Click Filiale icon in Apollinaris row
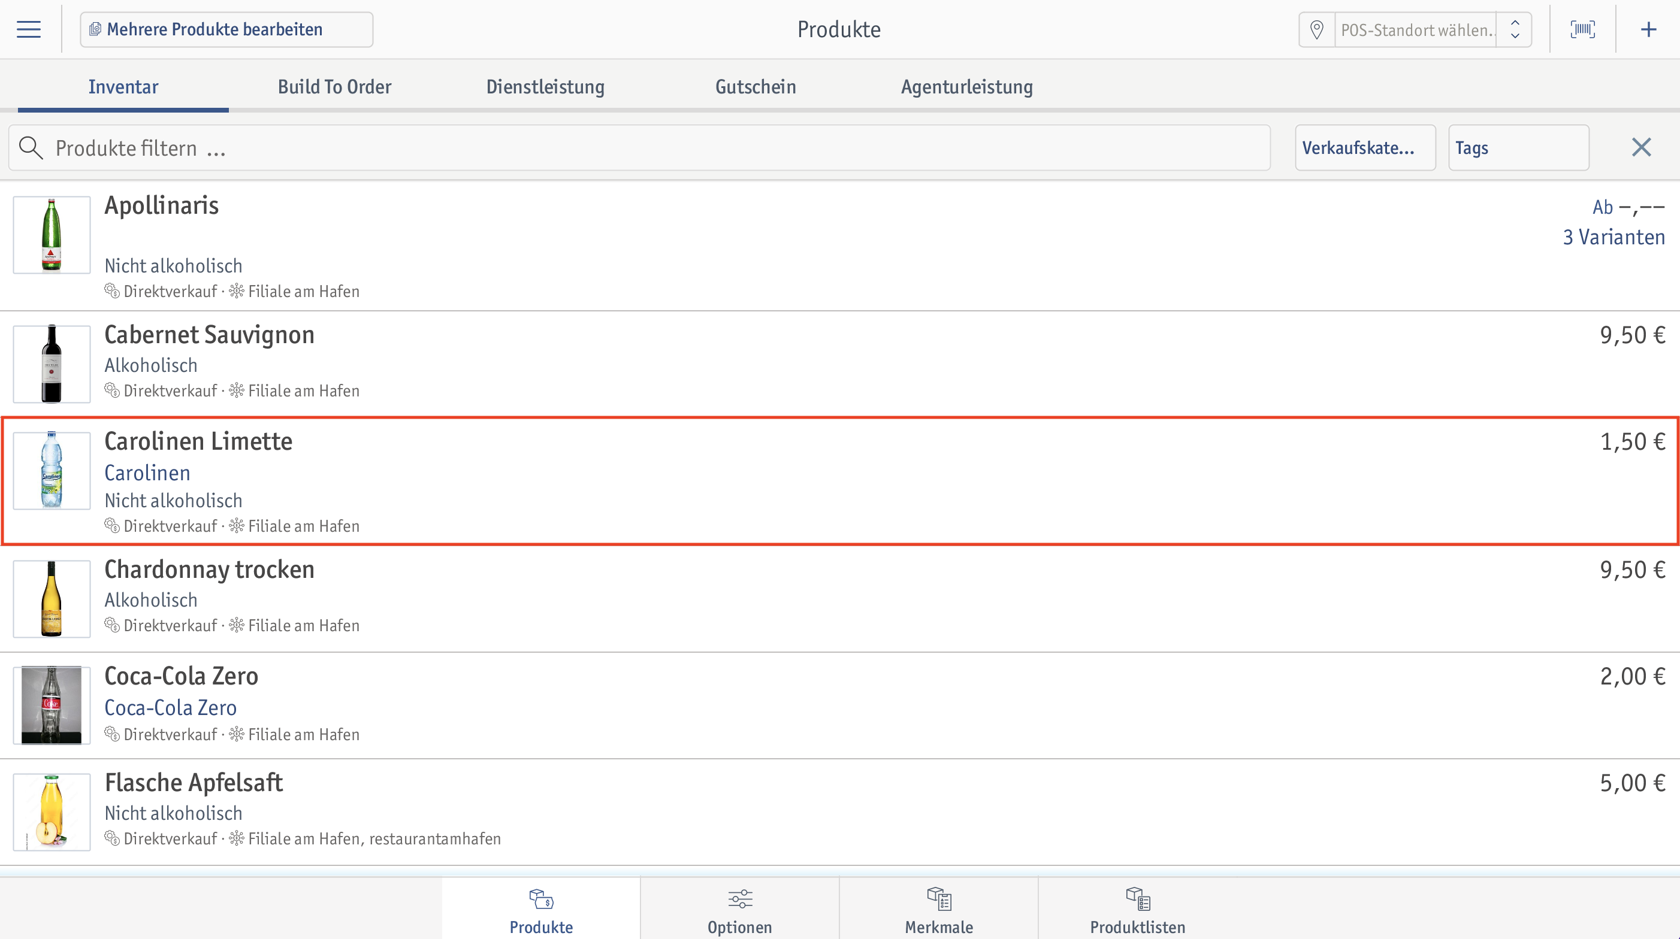 tap(236, 290)
